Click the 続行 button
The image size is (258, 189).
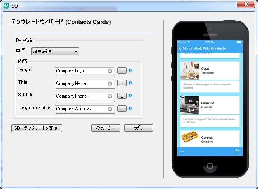tap(138, 128)
